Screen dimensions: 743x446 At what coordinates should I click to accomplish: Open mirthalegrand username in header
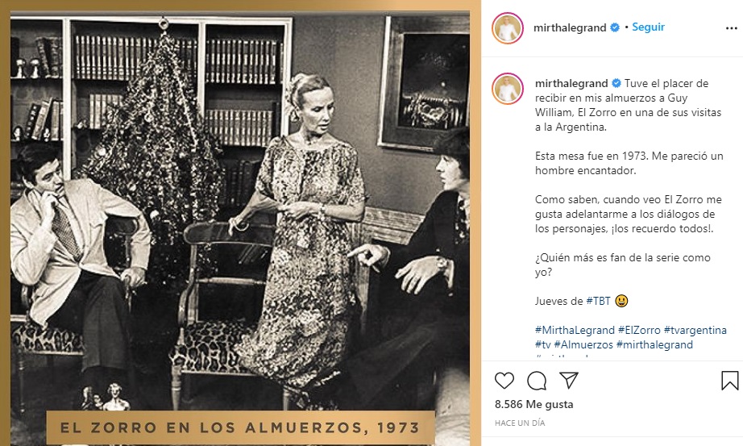[570, 28]
